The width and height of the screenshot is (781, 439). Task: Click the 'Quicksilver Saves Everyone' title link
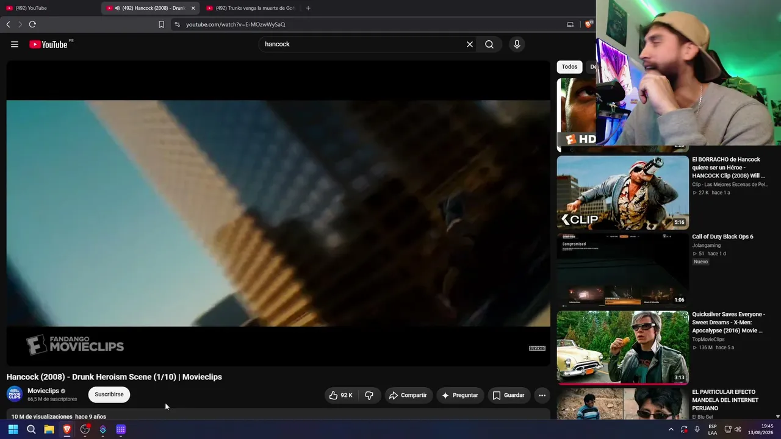point(729,323)
